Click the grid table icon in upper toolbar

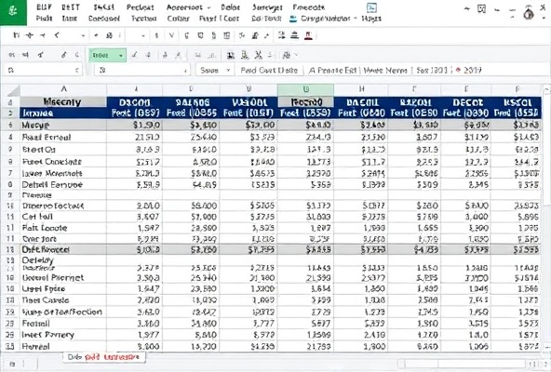(227, 35)
